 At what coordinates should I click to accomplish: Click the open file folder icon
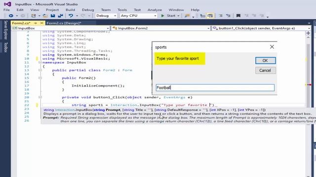pyautogui.click(x=45, y=16)
